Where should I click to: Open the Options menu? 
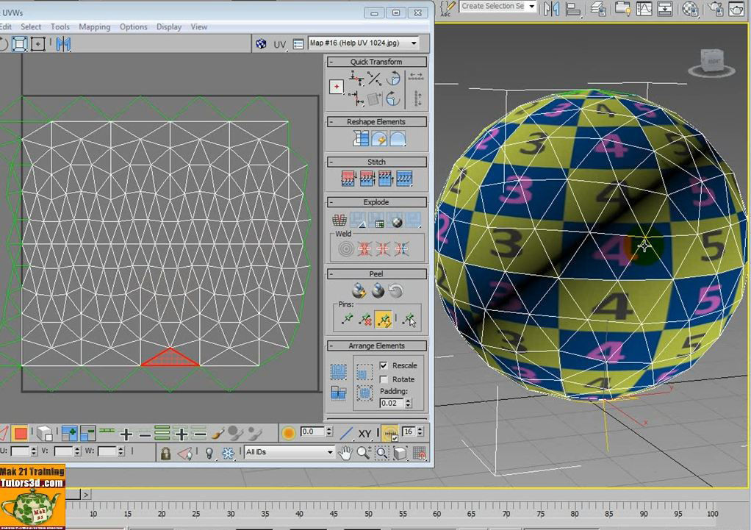click(x=133, y=26)
